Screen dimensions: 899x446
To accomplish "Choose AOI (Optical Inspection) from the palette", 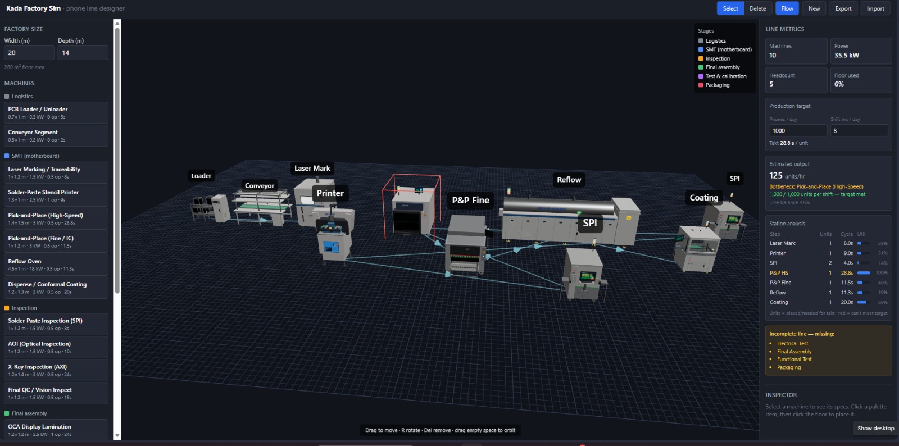I will (x=56, y=347).
